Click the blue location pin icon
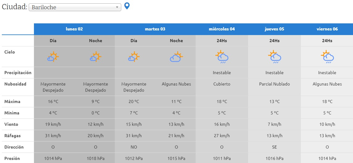This screenshot has width=353, height=163. pos(127,6)
